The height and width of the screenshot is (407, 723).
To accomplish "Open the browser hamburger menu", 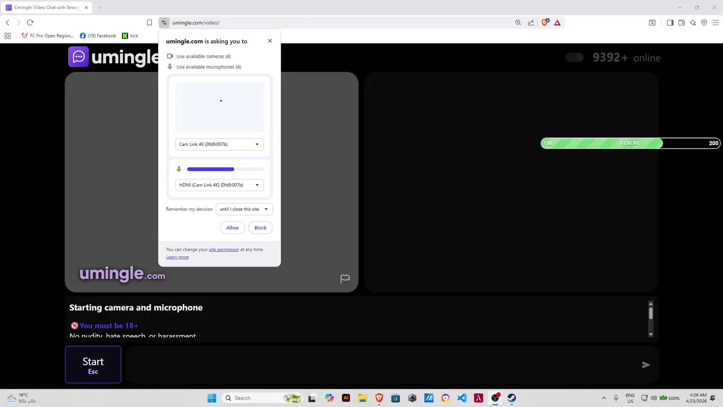I will click(715, 23).
